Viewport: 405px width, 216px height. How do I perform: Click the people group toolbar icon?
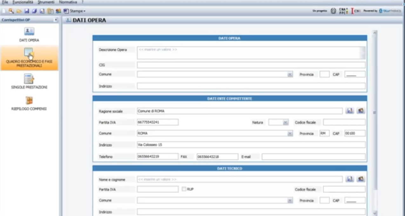[59, 11]
